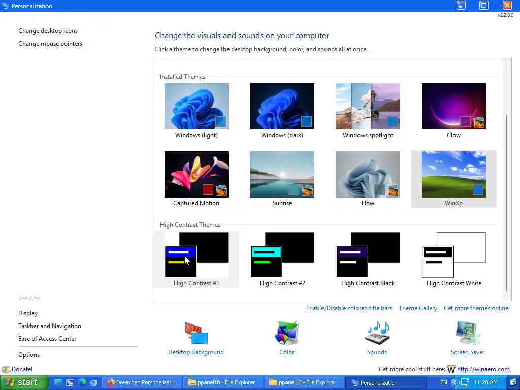Select High Contrast White theme
This screenshot has height=390, width=520.
pyautogui.click(x=453, y=259)
